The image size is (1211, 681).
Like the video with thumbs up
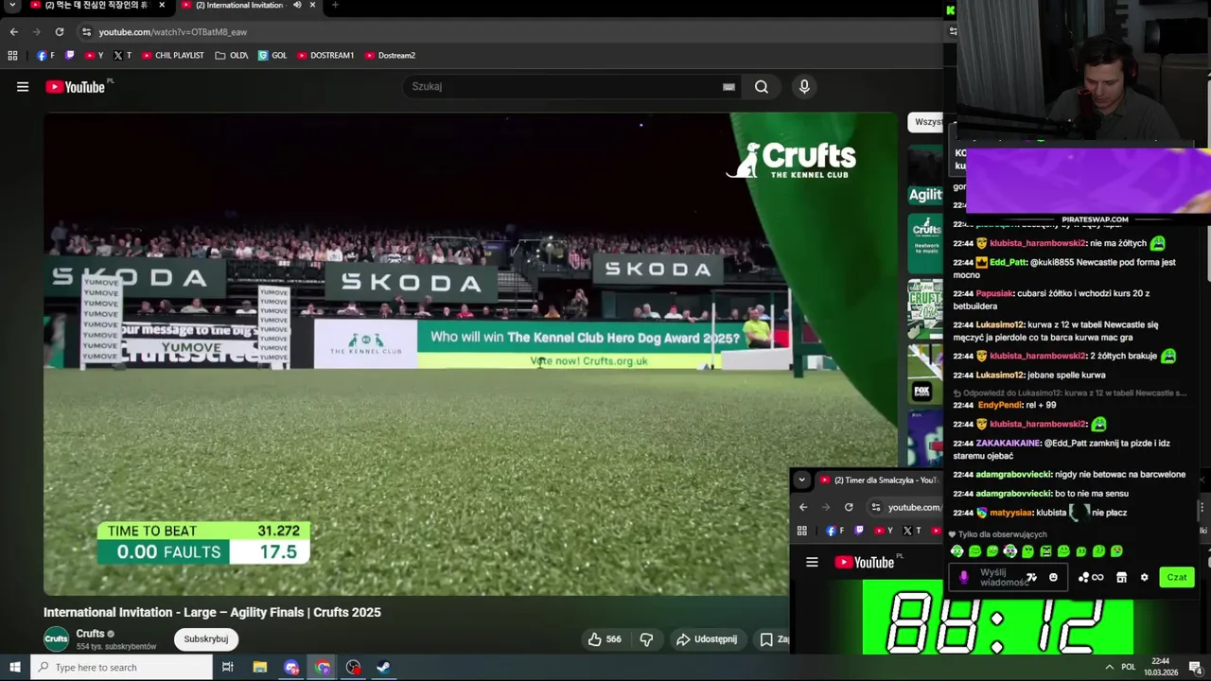click(x=605, y=639)
